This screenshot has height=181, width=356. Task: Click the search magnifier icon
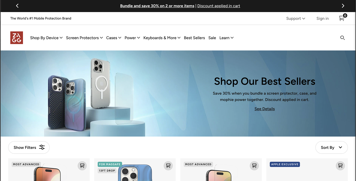[342, 38]
